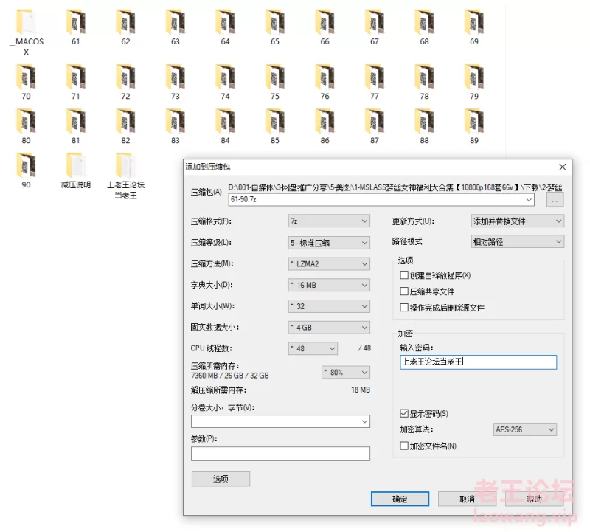Select folder 75 in the file list
This screenshot has width=590, height=532.
point(274,77)
